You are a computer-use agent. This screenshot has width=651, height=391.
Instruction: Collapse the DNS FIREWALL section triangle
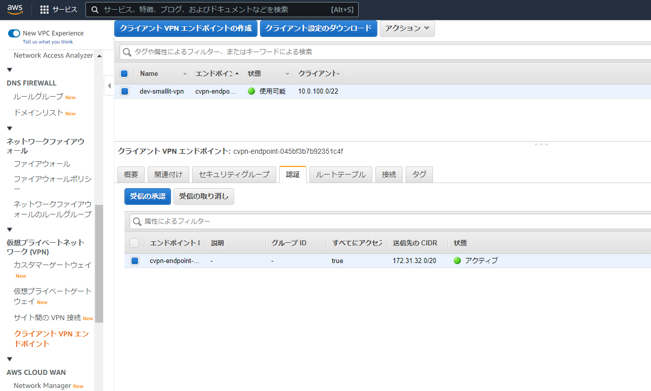(x=10, y=70)
